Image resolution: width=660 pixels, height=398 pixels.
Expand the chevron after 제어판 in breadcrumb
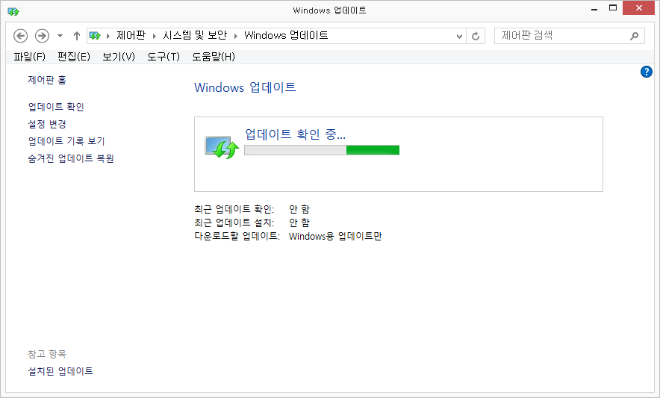tap(155, 37)
